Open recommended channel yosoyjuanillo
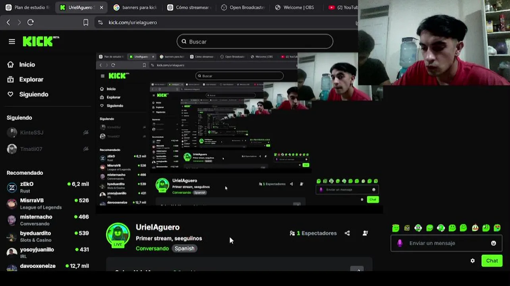The height and width of the screenshot is (286, 510). 48,253
